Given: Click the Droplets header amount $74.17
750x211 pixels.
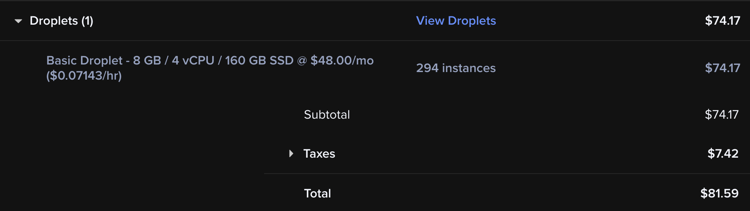Looking at the screenshot, I should pos(722,21).
